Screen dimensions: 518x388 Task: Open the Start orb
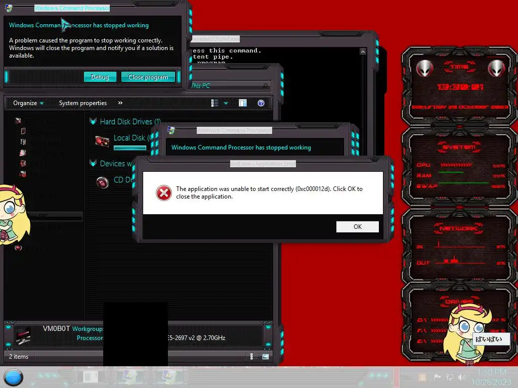14,378
